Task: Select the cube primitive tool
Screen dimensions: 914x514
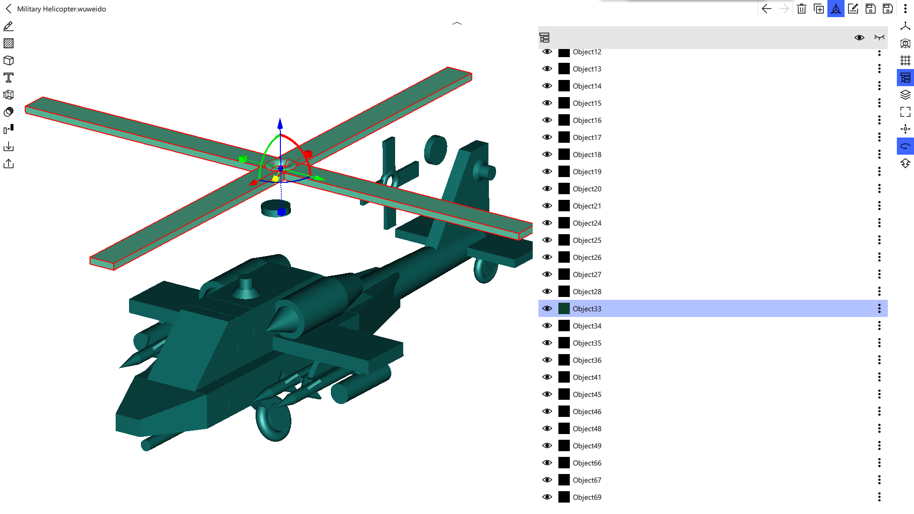Action: coord(9,60)
